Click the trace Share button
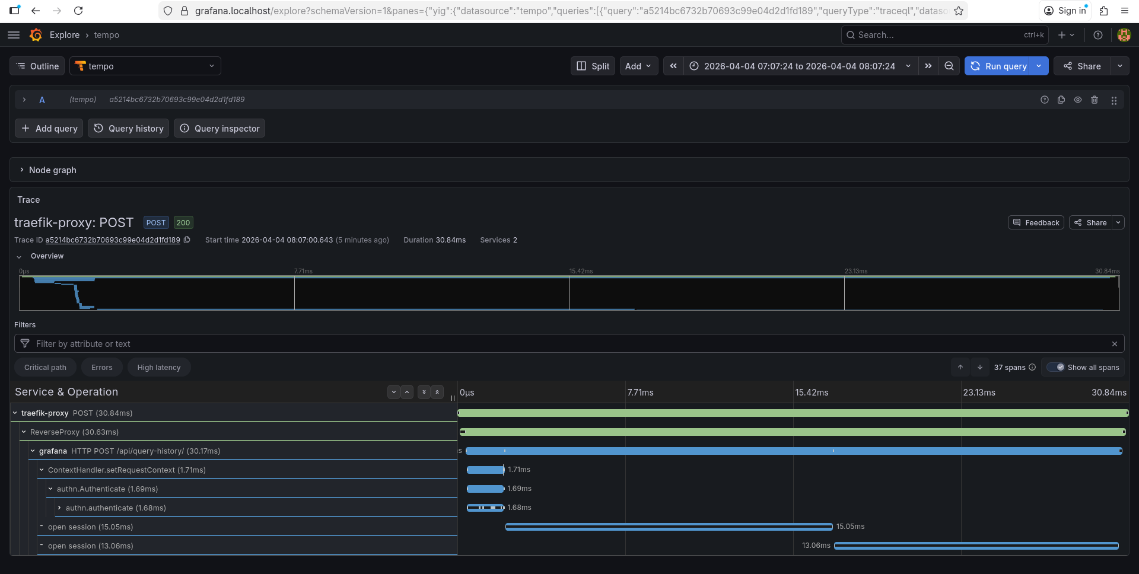 [x=1091, y=222]
